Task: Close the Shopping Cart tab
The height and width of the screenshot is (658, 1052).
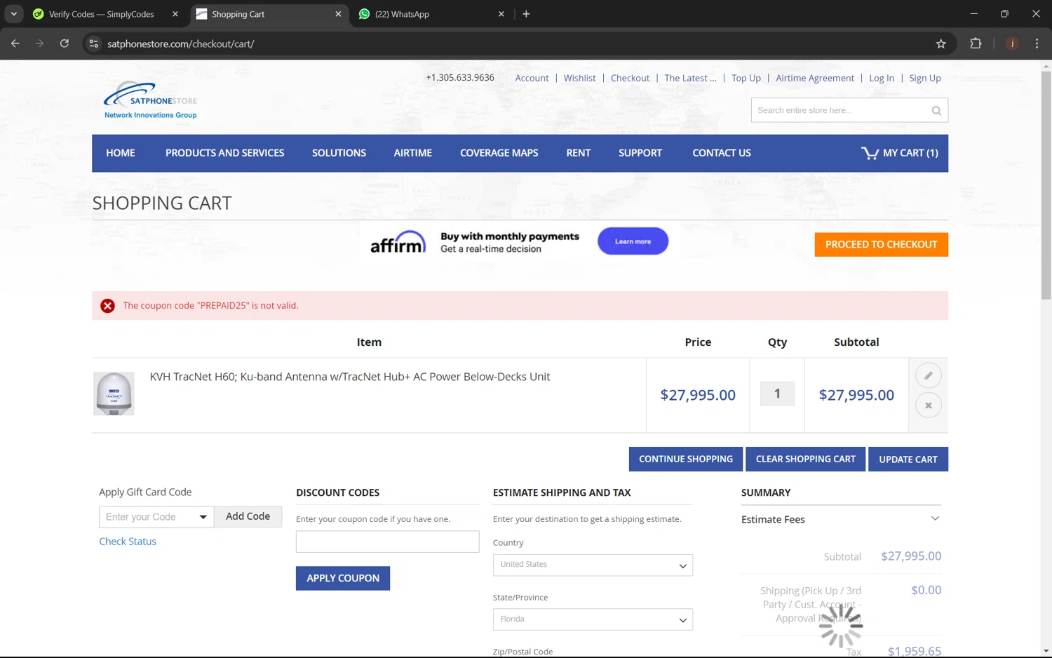Action: click(338, 14)
